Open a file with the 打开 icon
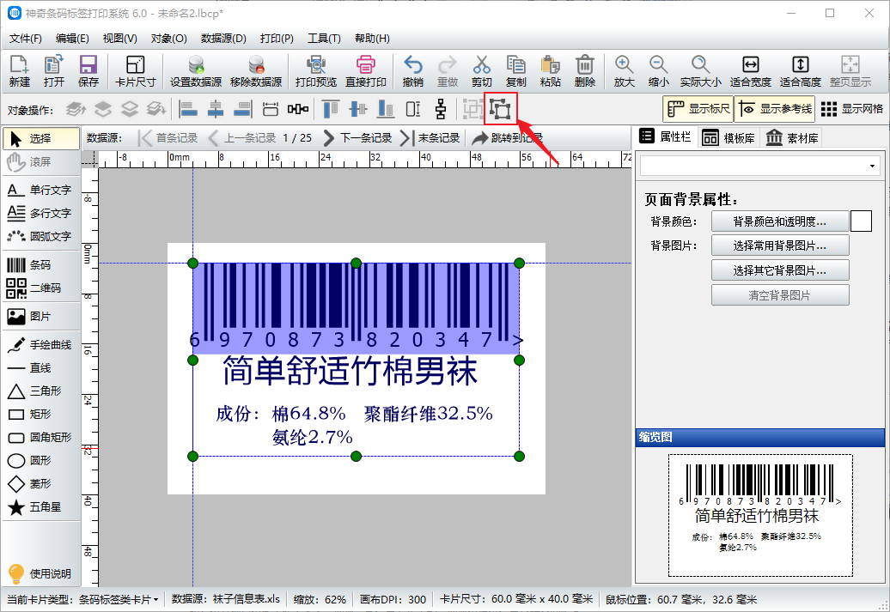The width and height of the screenshot is (890, 612). point(54,71)
